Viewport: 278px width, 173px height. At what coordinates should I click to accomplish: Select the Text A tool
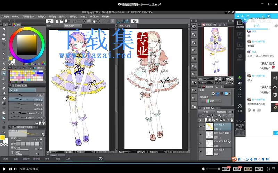(x=4, y=123)
